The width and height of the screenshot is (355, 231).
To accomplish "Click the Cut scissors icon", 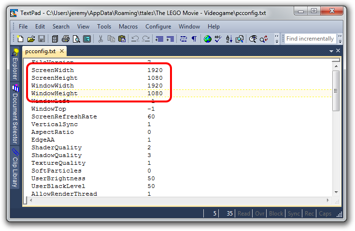I will (100, 39).
